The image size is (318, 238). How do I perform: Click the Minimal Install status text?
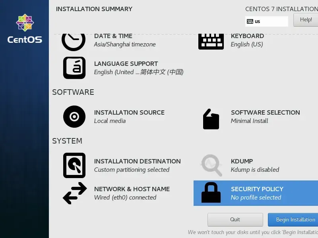[x=250, y=121]
